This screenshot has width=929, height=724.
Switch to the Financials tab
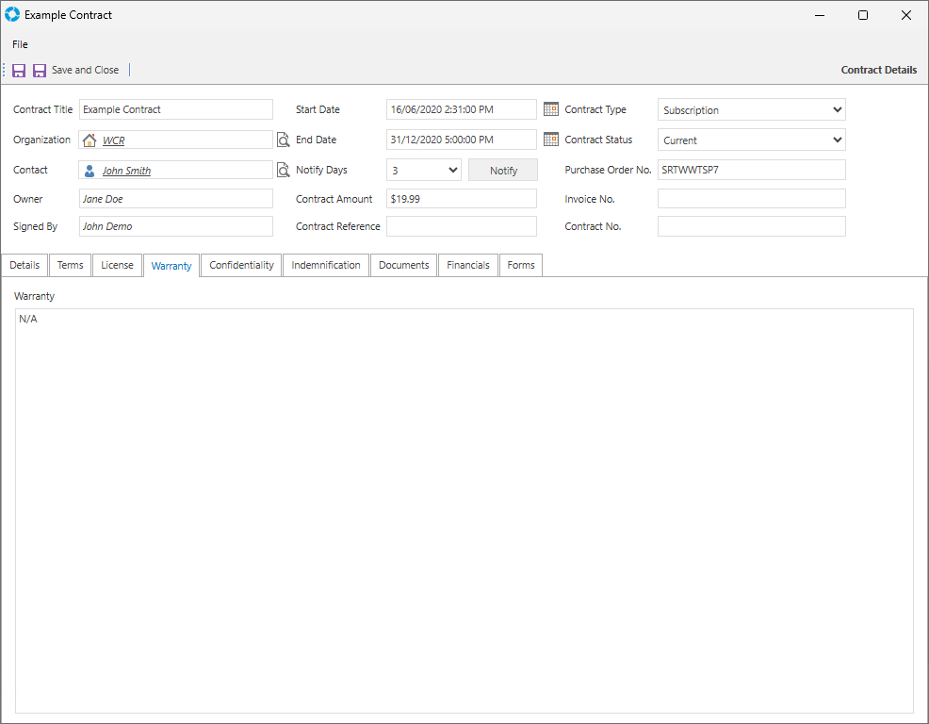pyautogui.click(x=468, y=266)
